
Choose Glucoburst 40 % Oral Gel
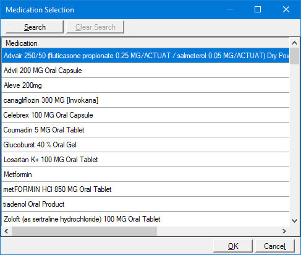[145, 145]
